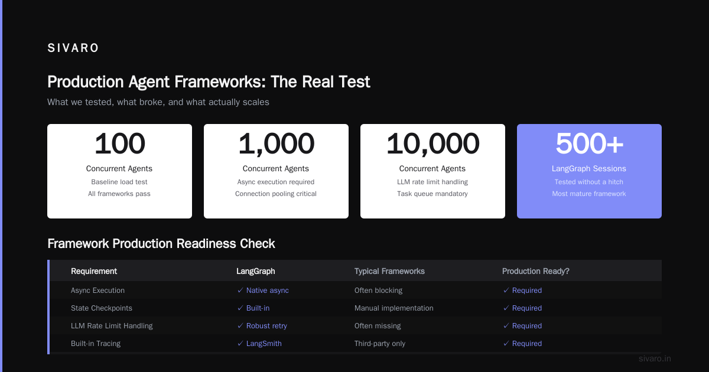Click the "Built-in" LangGraph cell text

click(x=258, y=308)
